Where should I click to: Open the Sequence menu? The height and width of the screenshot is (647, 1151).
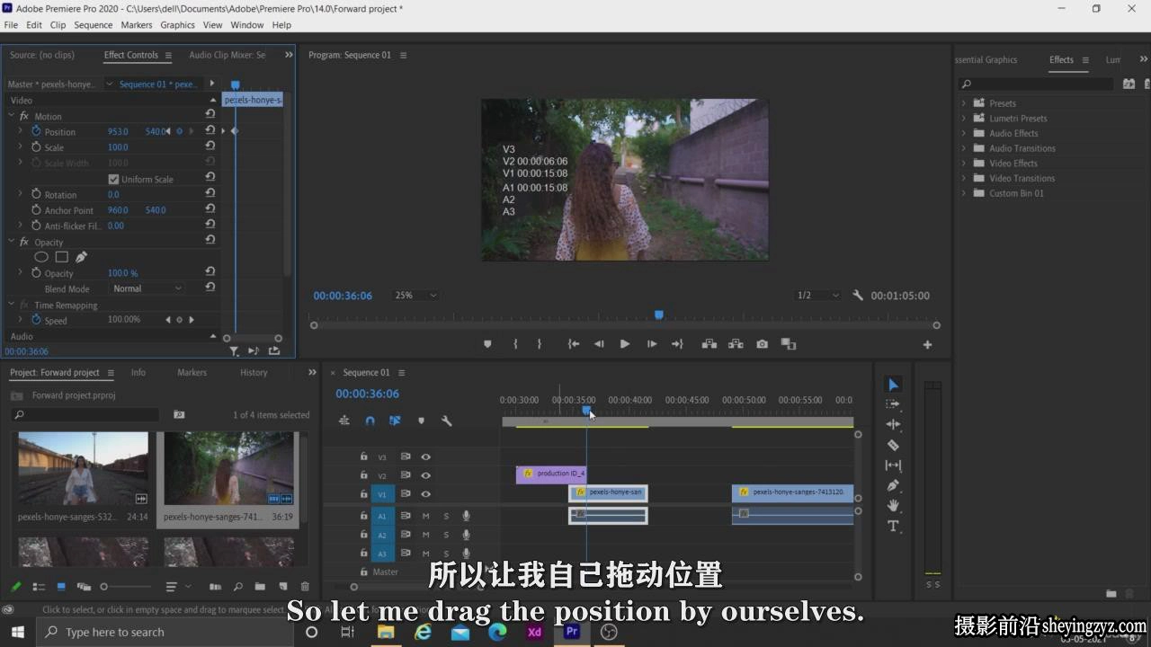pos(93,25)
